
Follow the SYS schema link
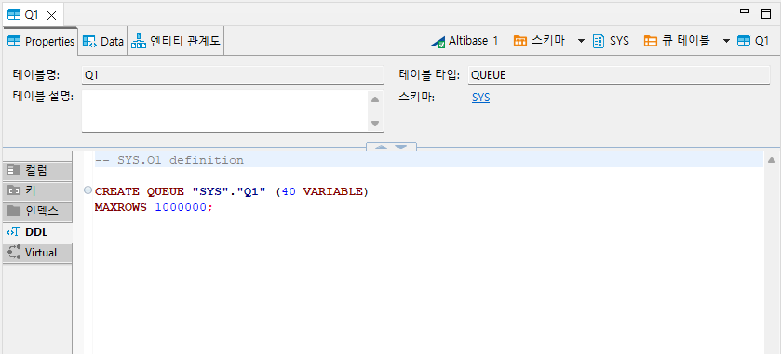(x=480, y=98)
